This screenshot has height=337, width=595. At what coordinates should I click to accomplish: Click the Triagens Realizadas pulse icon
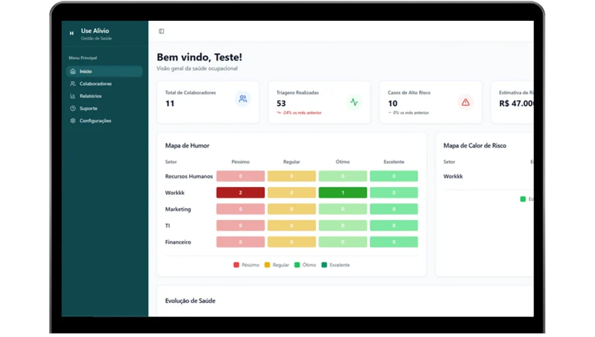pos(354,102)
